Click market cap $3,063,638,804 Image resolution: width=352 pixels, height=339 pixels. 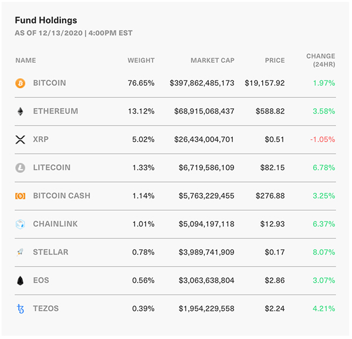pos(207,280)
